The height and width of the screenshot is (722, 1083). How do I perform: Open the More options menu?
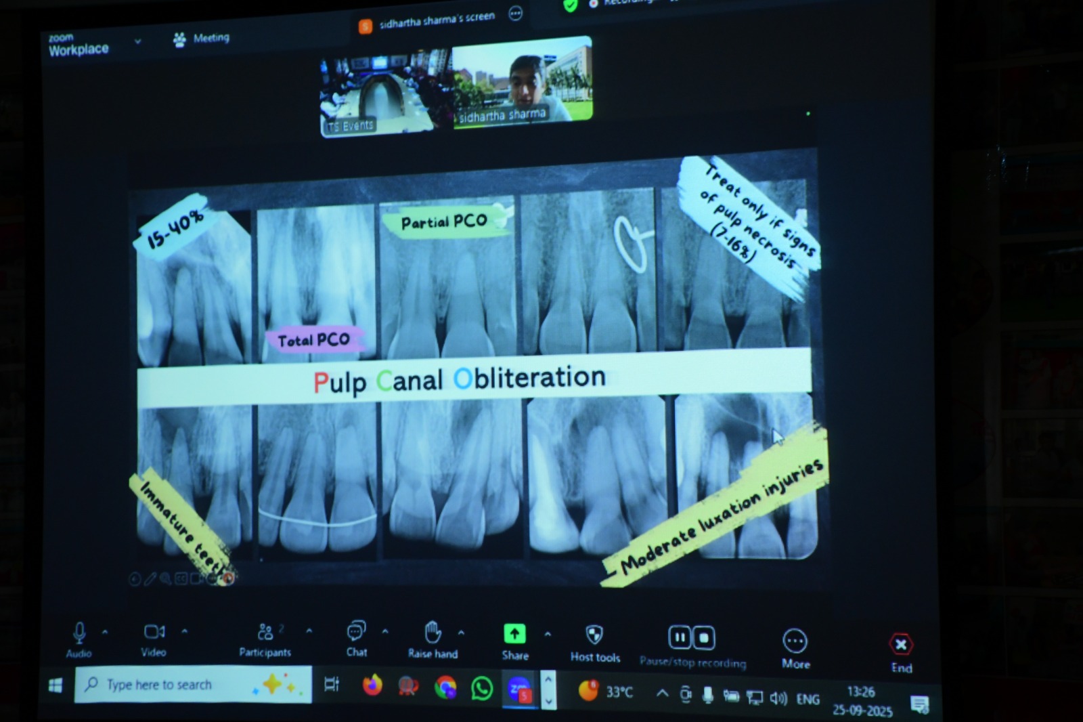(x=795, y=641)
